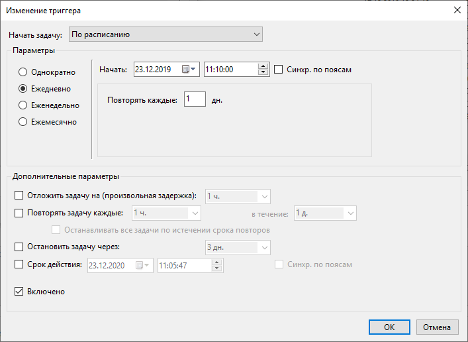Close the trigger edit dialog
468x342 pixels.
click(457, 10)
